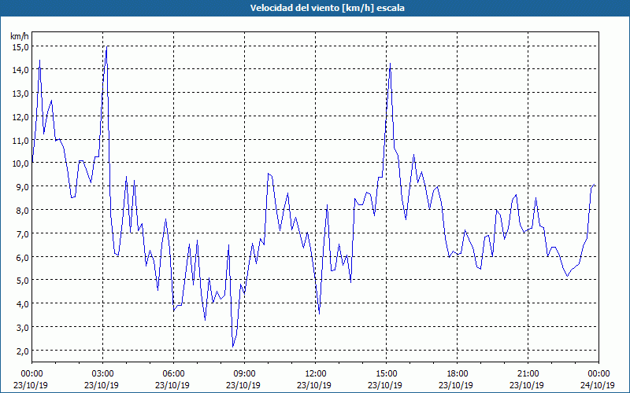630x393 pixels.
Task: Select the 2,0 y-axis label
Action: point(22,351)
